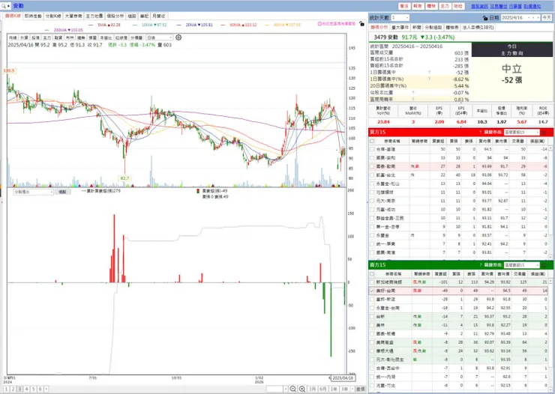Click the 2025/04/16 date marker on axis
The image size is (555, 394).
[x=343, y=378]
